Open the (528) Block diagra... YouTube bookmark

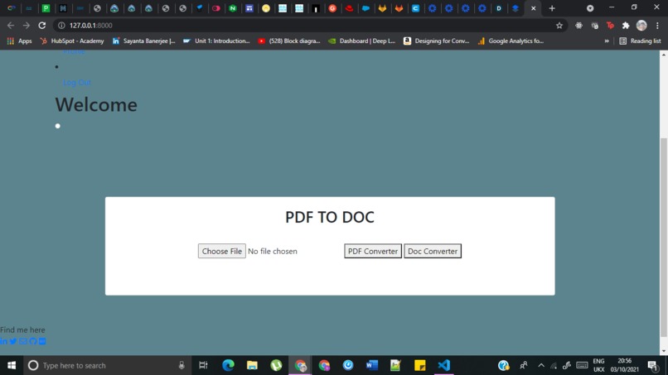289,41
